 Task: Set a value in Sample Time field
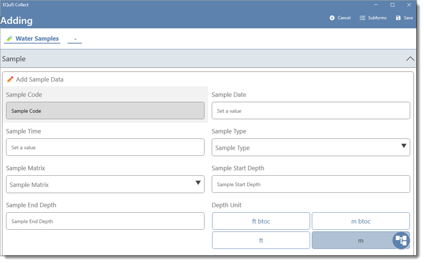105,147
